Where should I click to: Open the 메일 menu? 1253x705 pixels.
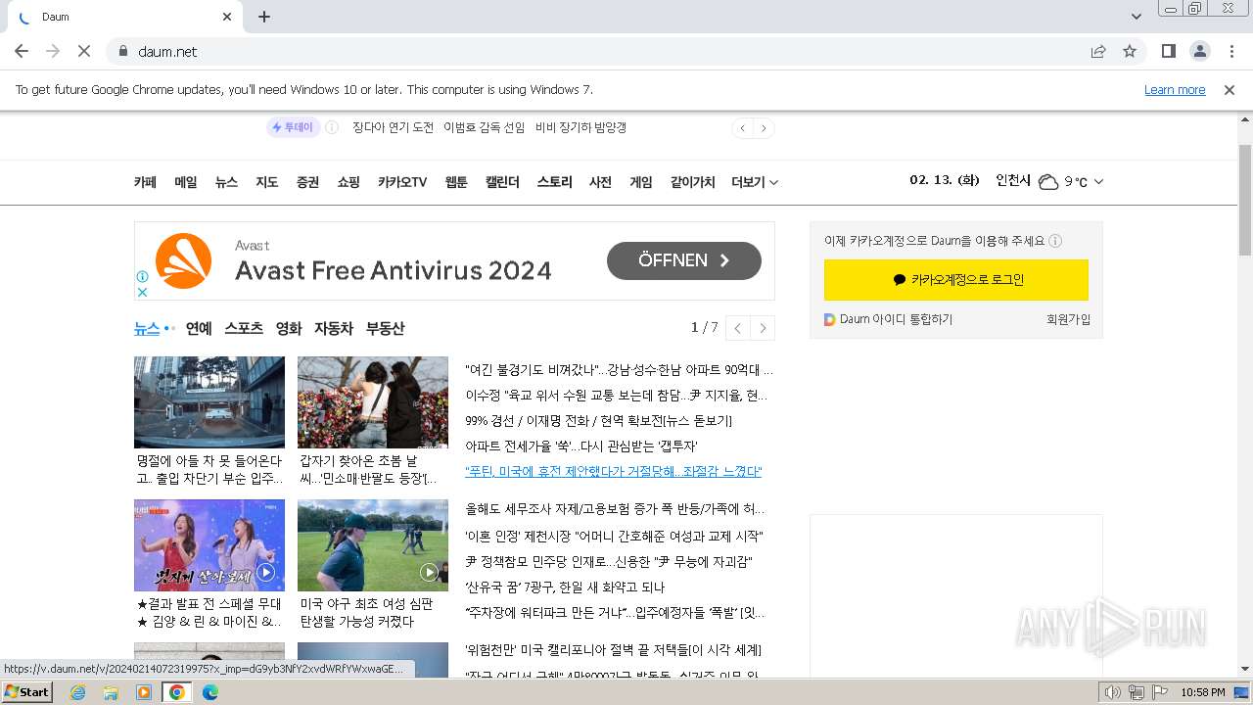coord(186,182)
